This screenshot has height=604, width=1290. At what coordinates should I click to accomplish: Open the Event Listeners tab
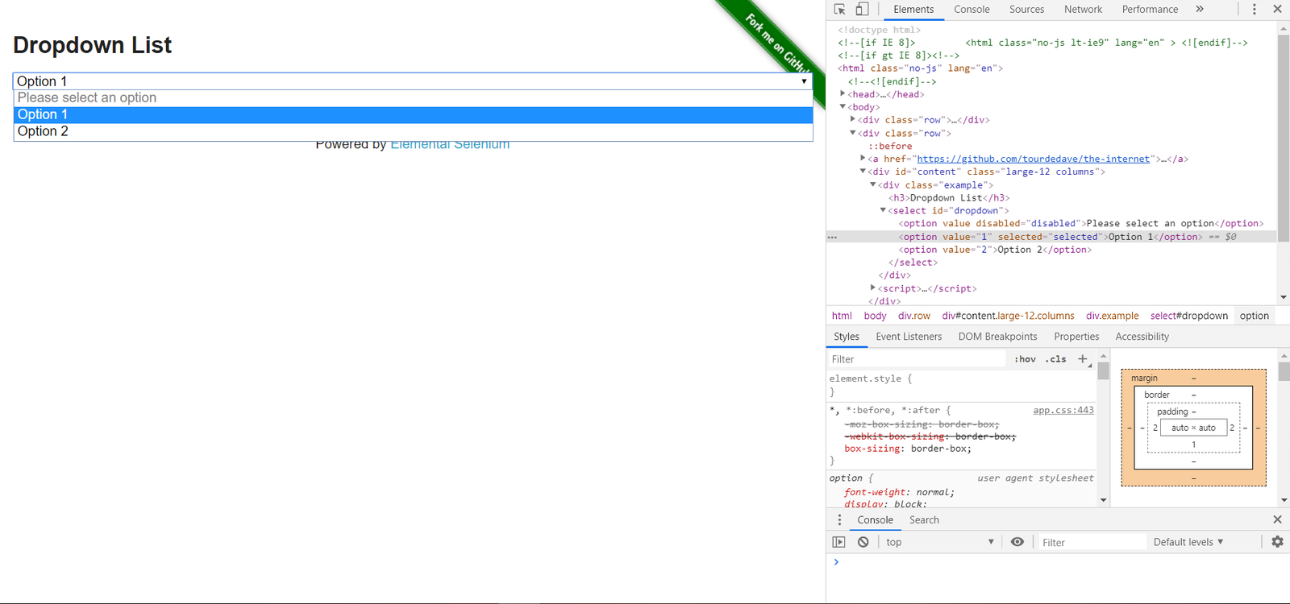click(909, 337)
